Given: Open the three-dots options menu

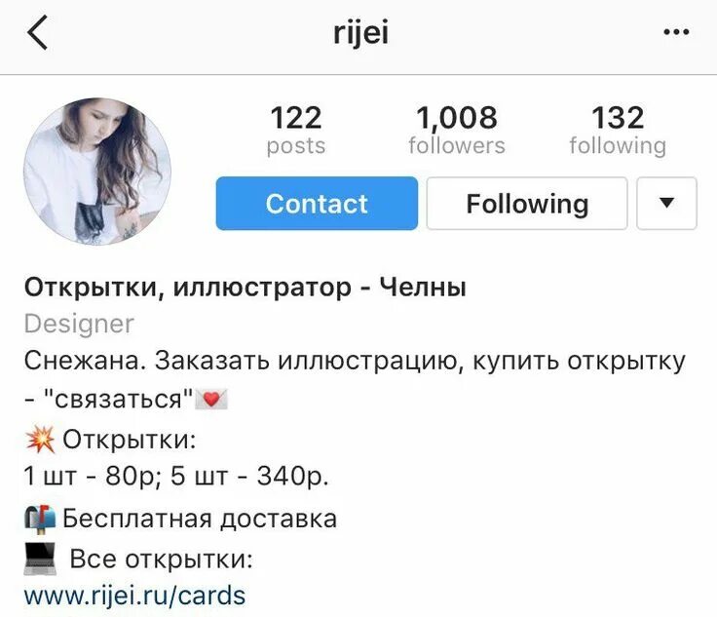Looking at the screenshot, I should tap(676, 32).
